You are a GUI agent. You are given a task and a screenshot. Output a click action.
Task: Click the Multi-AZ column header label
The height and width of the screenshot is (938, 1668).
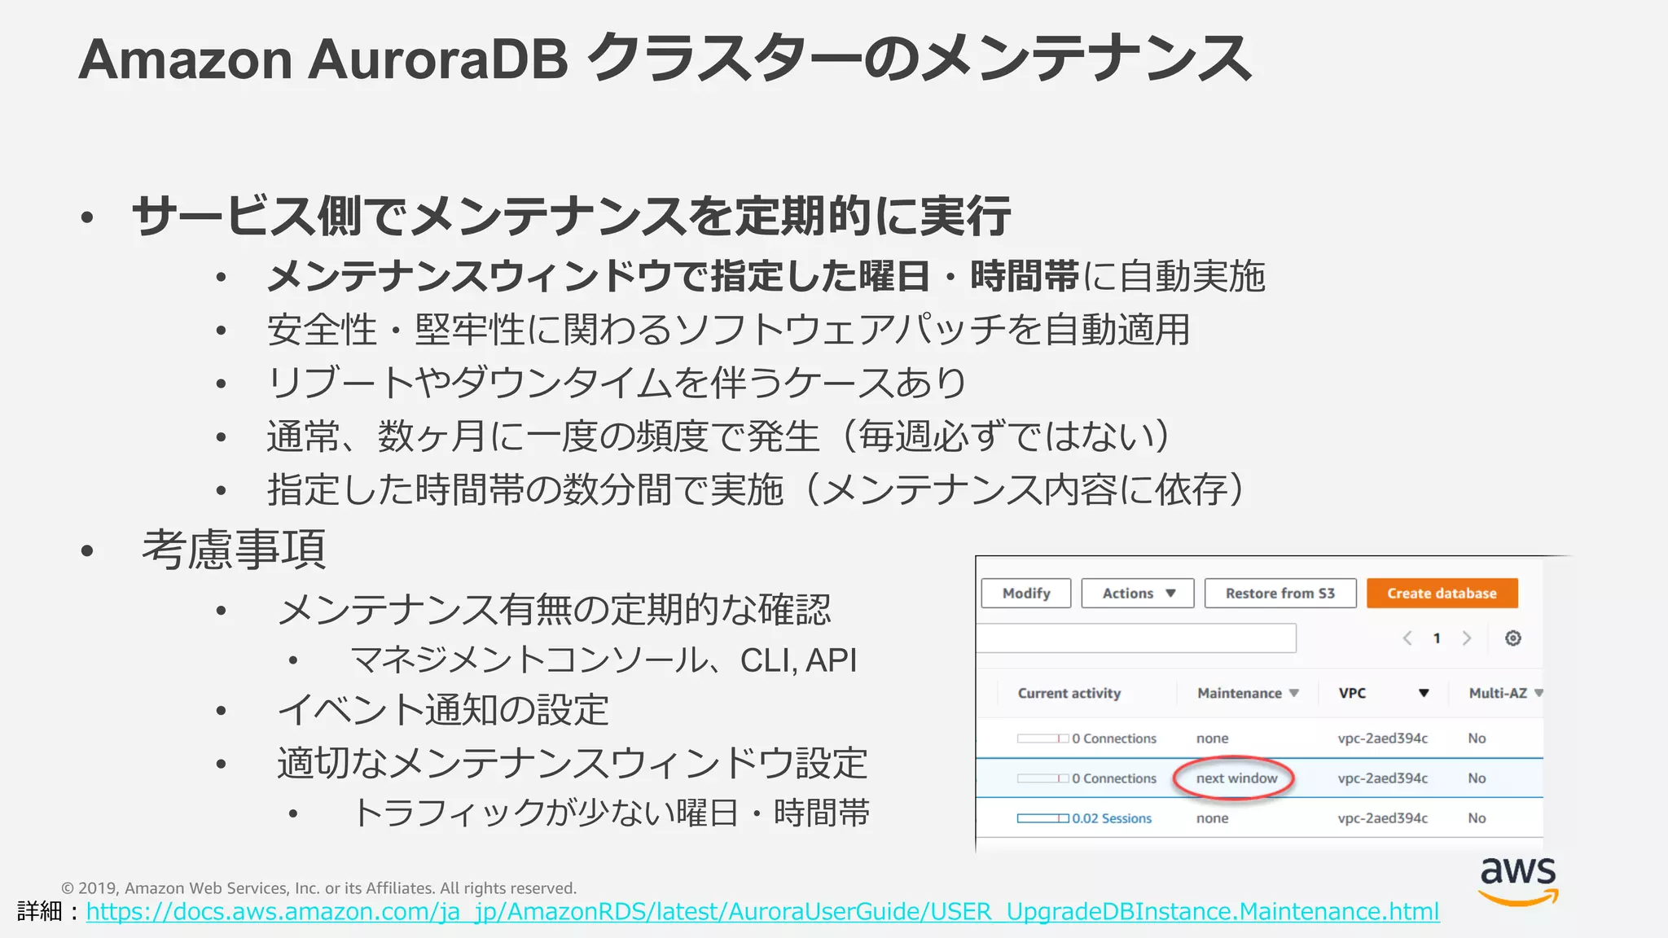(x=1497, y=693)
